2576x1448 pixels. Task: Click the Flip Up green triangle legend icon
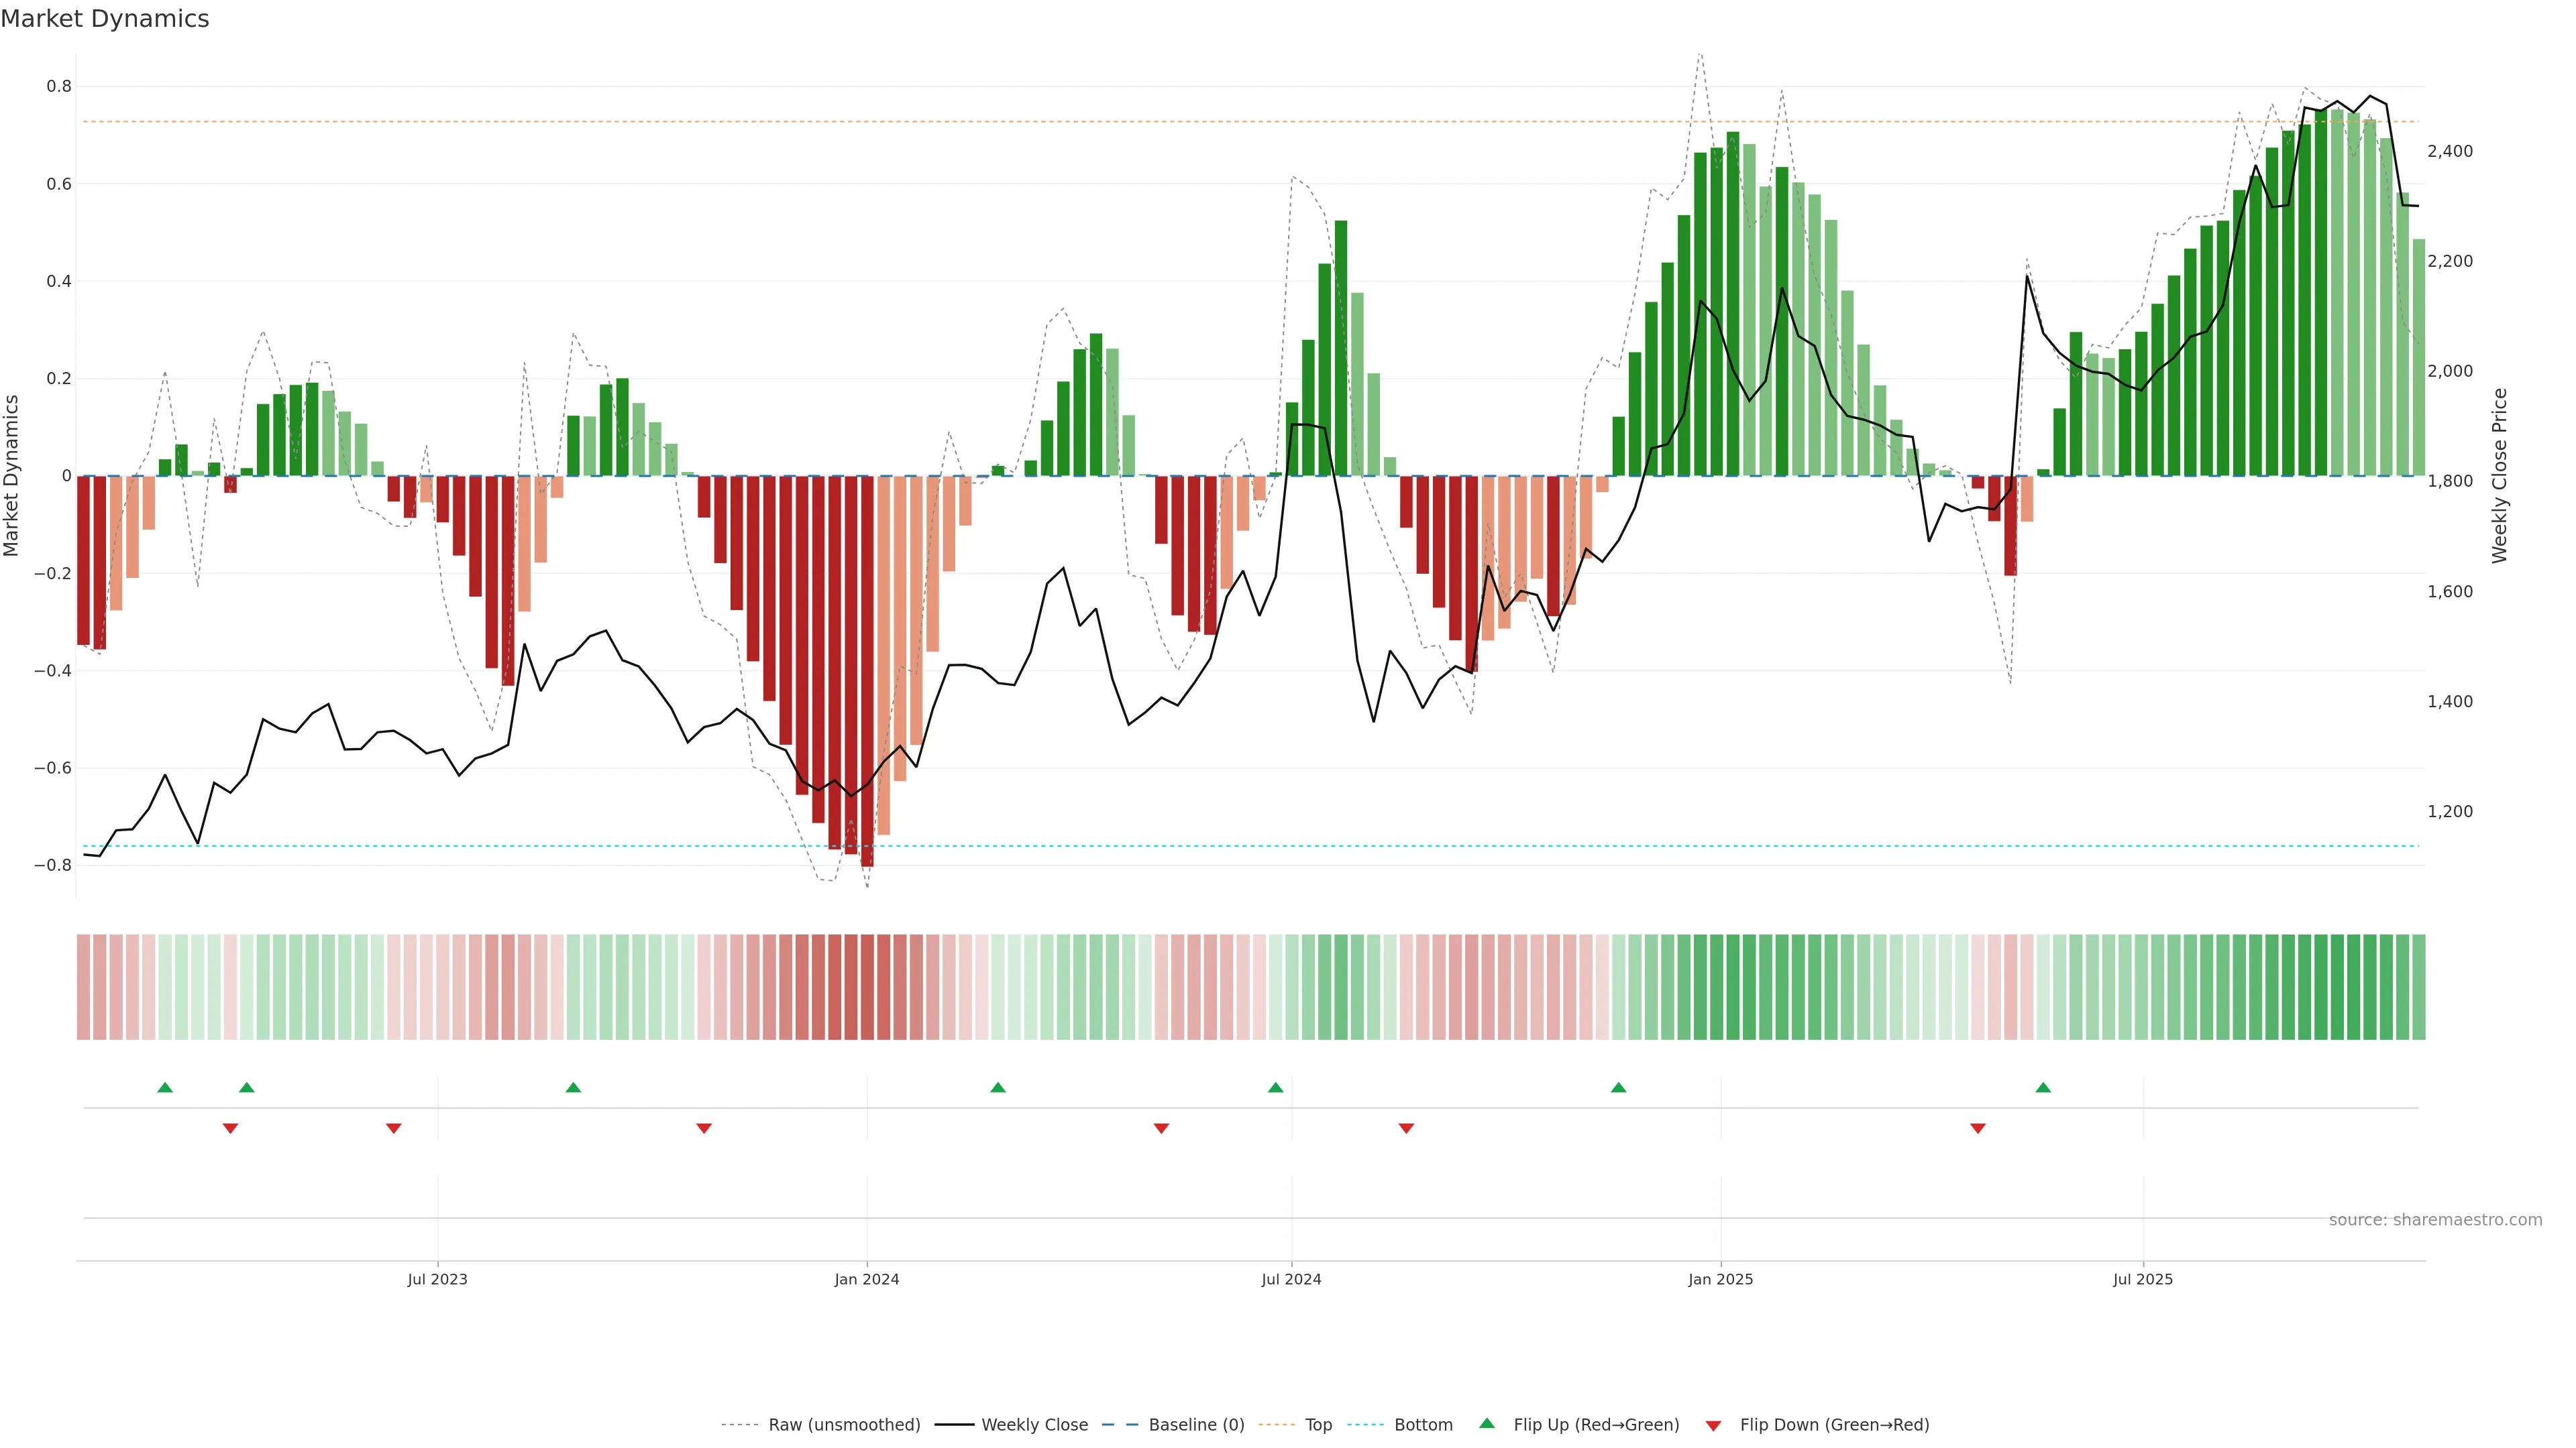pyautogui.click(x=1487, y=1423)
